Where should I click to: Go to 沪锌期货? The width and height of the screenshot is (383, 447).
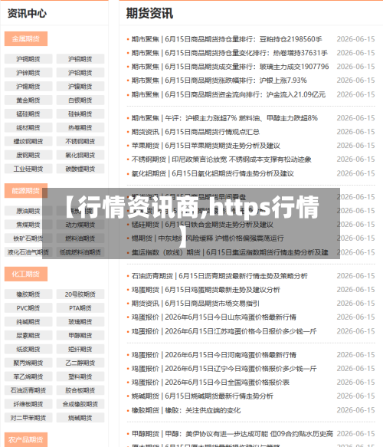28,73
